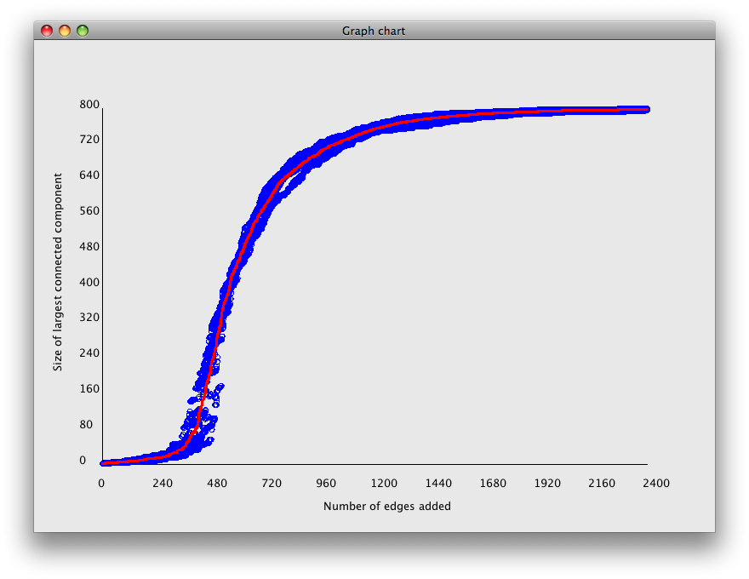Click the 480 tick on the x-axis
Screen dimensions: 749x579
pos(217,484)
